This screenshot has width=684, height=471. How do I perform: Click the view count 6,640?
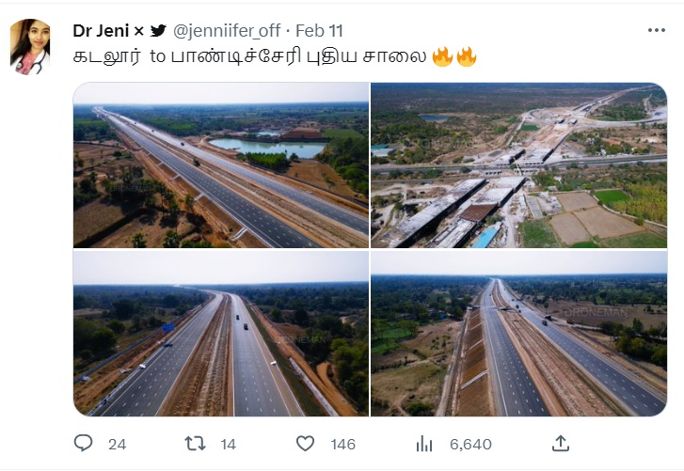(470, 444)
